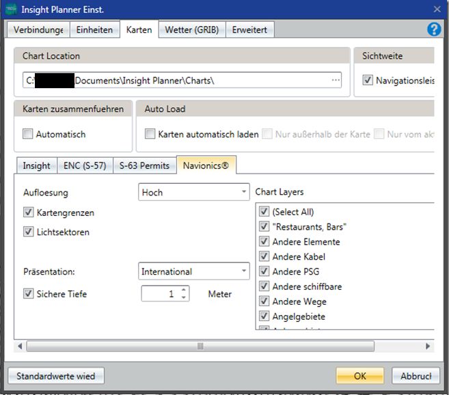Click the blue help question mark icon
This screenshot has height=395, width=449.
433,29
